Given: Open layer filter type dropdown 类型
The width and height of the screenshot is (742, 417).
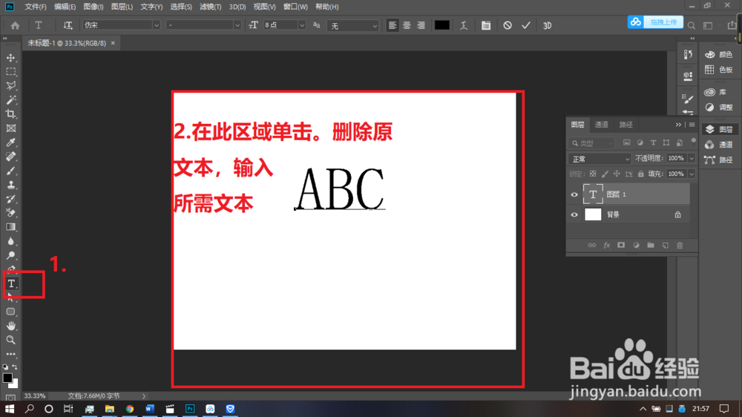Looking at the screenshot, I should [591, 143].
